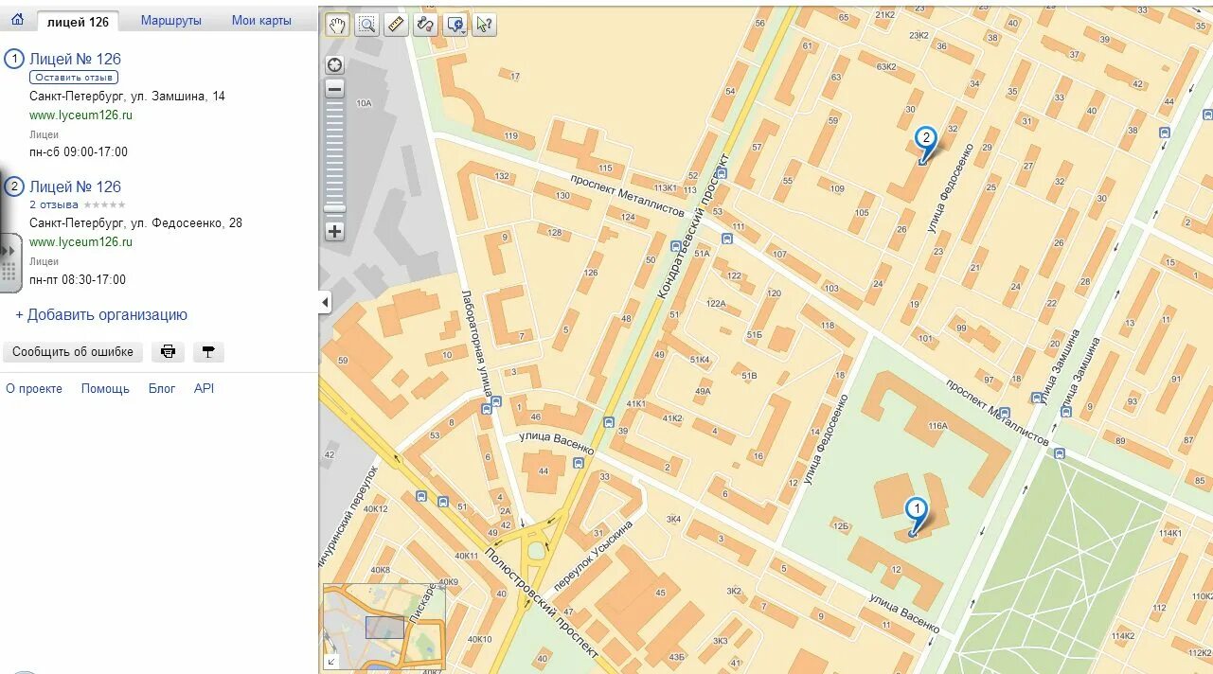Zoom in with the plus button
Image resolution: width=1213 pixels, height=674 pixels.
point(334,231)
